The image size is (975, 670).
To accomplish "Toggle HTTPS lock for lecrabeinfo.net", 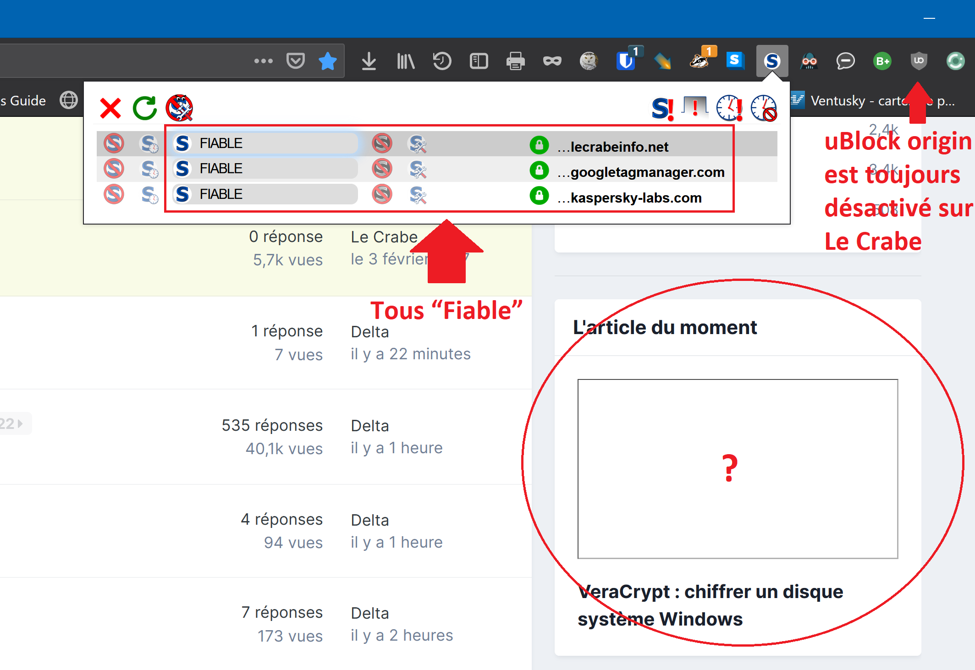I will [x=539, y=145].
